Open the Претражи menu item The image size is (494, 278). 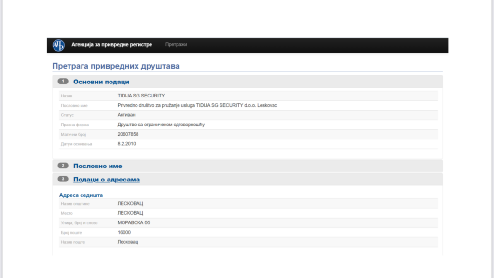point(176,45)
